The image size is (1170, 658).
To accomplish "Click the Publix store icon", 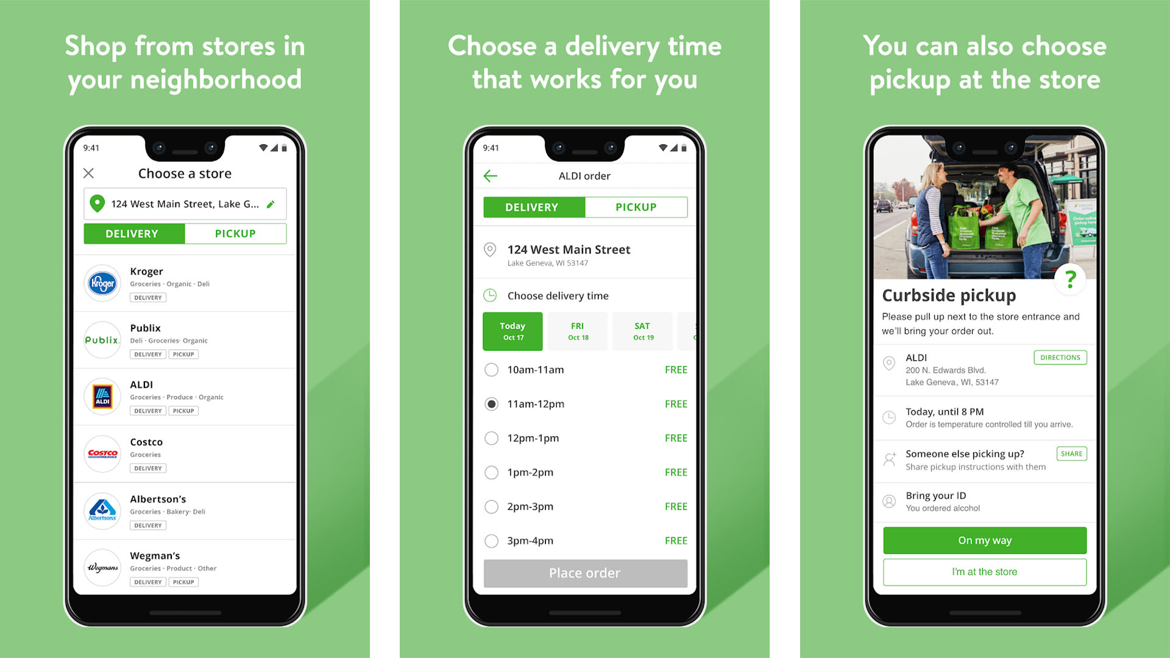I will click(102, 338).
